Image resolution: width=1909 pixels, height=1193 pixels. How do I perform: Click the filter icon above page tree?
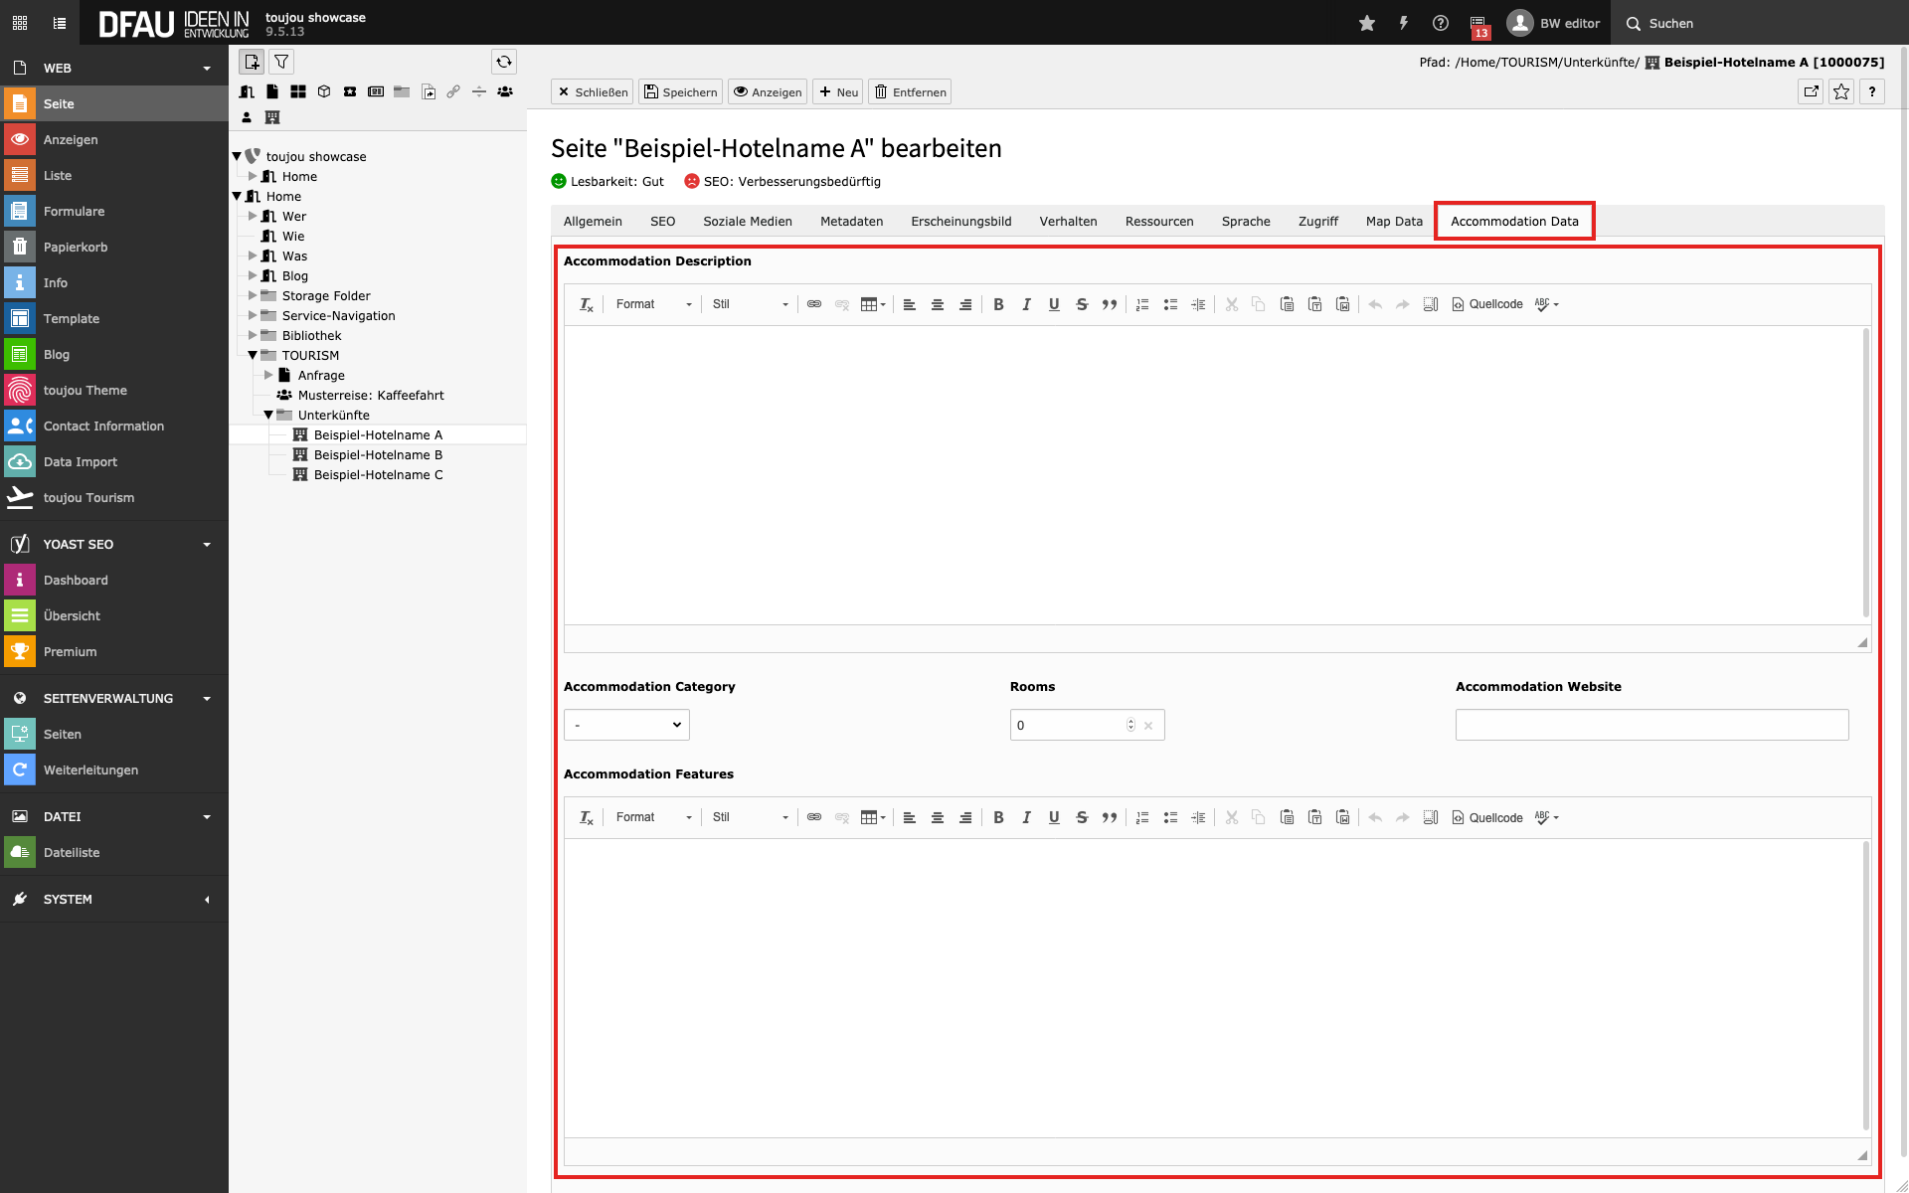(x=282, y=62)
